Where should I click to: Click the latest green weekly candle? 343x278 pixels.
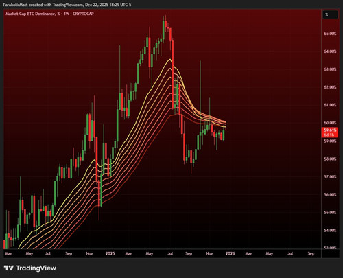224,135
